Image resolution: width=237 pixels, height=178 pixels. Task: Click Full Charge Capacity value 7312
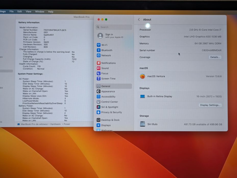[74, 59]
